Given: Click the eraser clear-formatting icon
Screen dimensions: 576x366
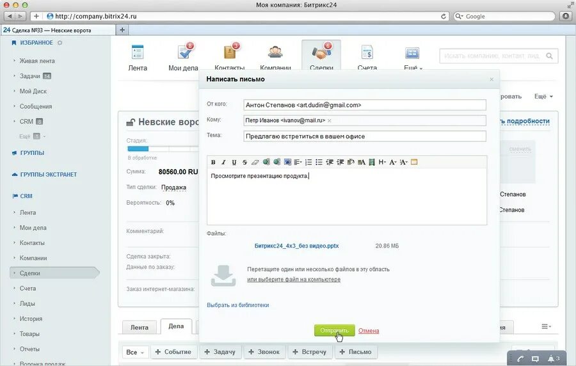Looking at the screenshot, I should click(255, 162).
